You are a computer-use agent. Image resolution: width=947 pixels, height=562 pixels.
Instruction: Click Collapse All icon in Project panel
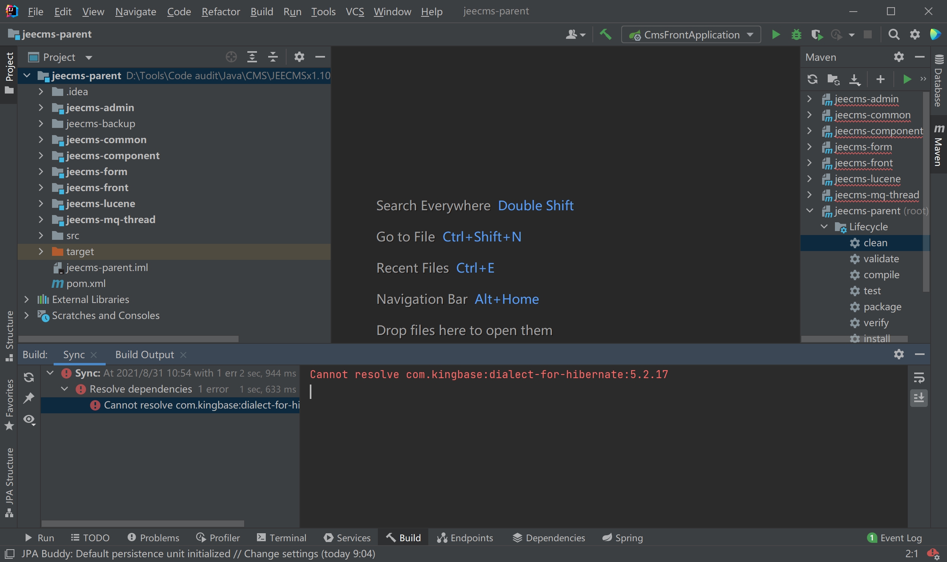(x=273, y=57)
